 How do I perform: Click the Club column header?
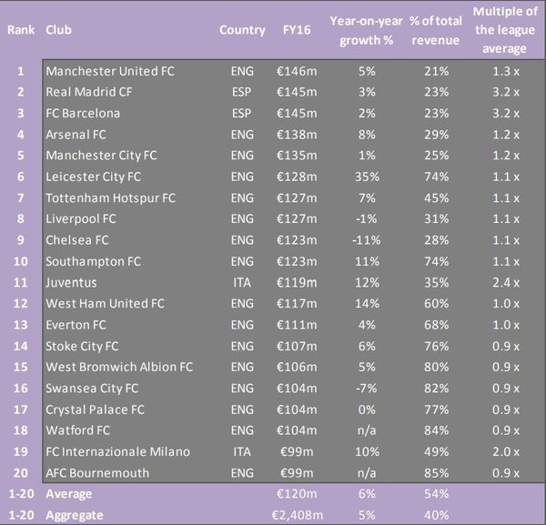(x=58, y=30)
